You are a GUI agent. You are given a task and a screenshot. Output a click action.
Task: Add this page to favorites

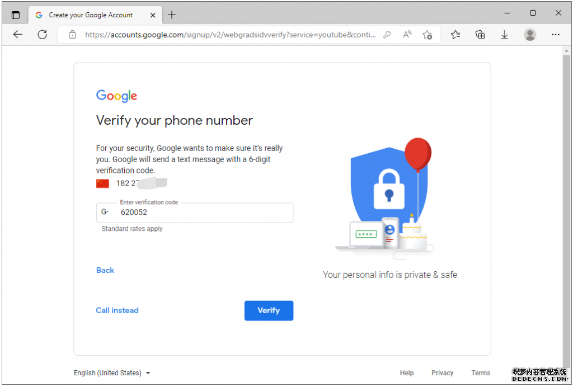click(427, 35)
